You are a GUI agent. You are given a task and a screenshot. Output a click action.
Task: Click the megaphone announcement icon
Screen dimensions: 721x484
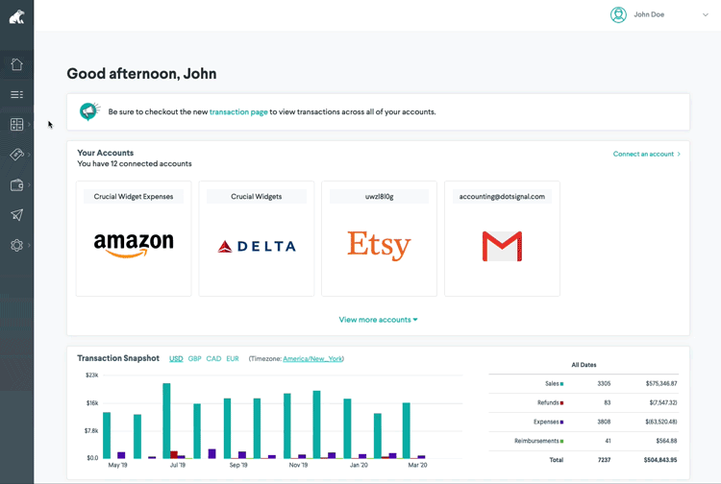[x=89, y=111]
